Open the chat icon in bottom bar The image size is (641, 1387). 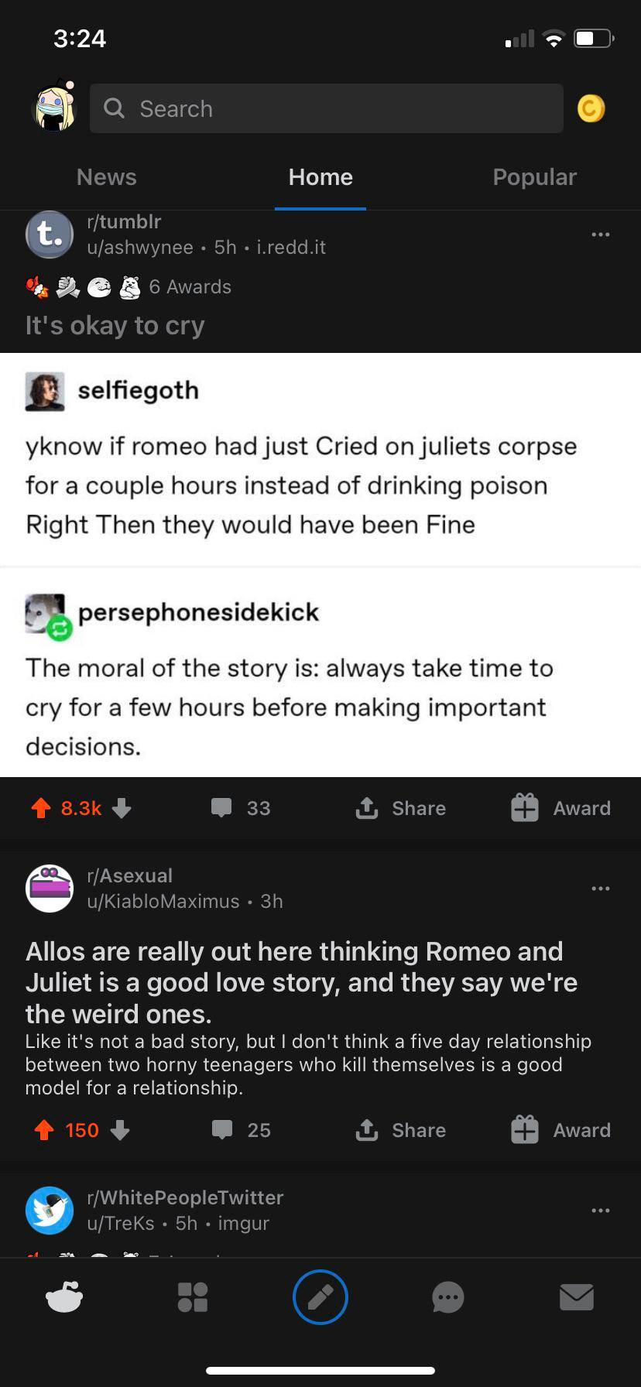(448, 1298)
